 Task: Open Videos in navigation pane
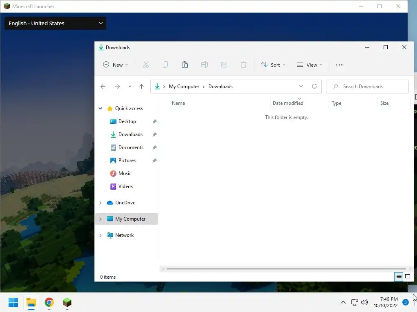tap(125, 186)
